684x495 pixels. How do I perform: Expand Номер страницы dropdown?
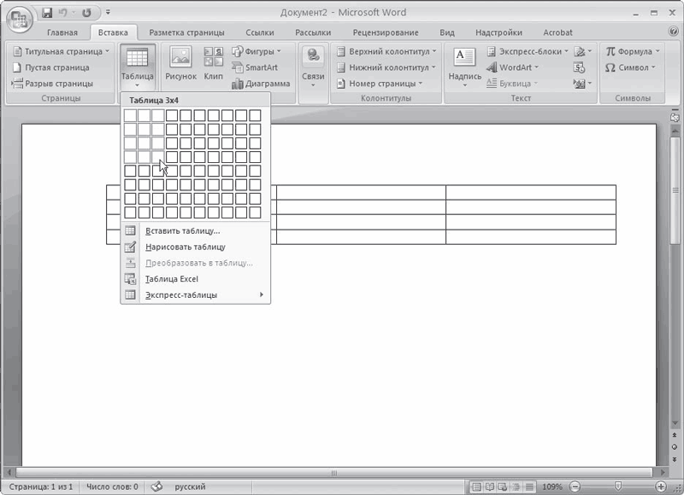click(380, 84)
